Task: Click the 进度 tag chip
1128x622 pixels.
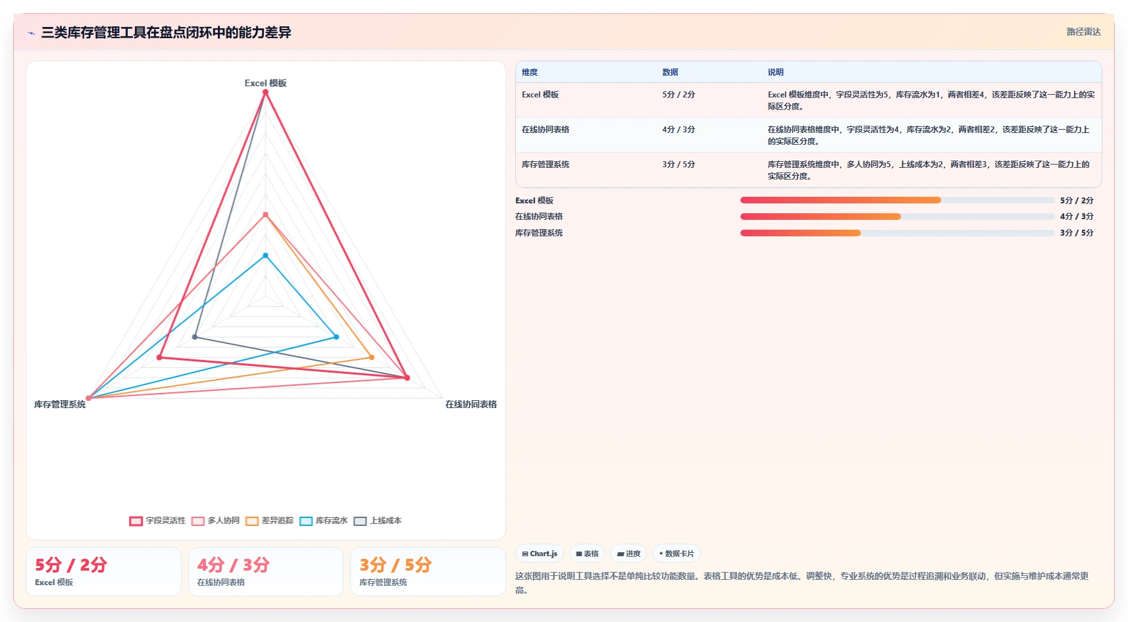Action: [x=628, y=554]
